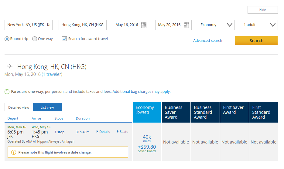Open the departure date calendar icon
This screenshot has height=169, width=284.
pyautogui.click(x=144, y=25)
